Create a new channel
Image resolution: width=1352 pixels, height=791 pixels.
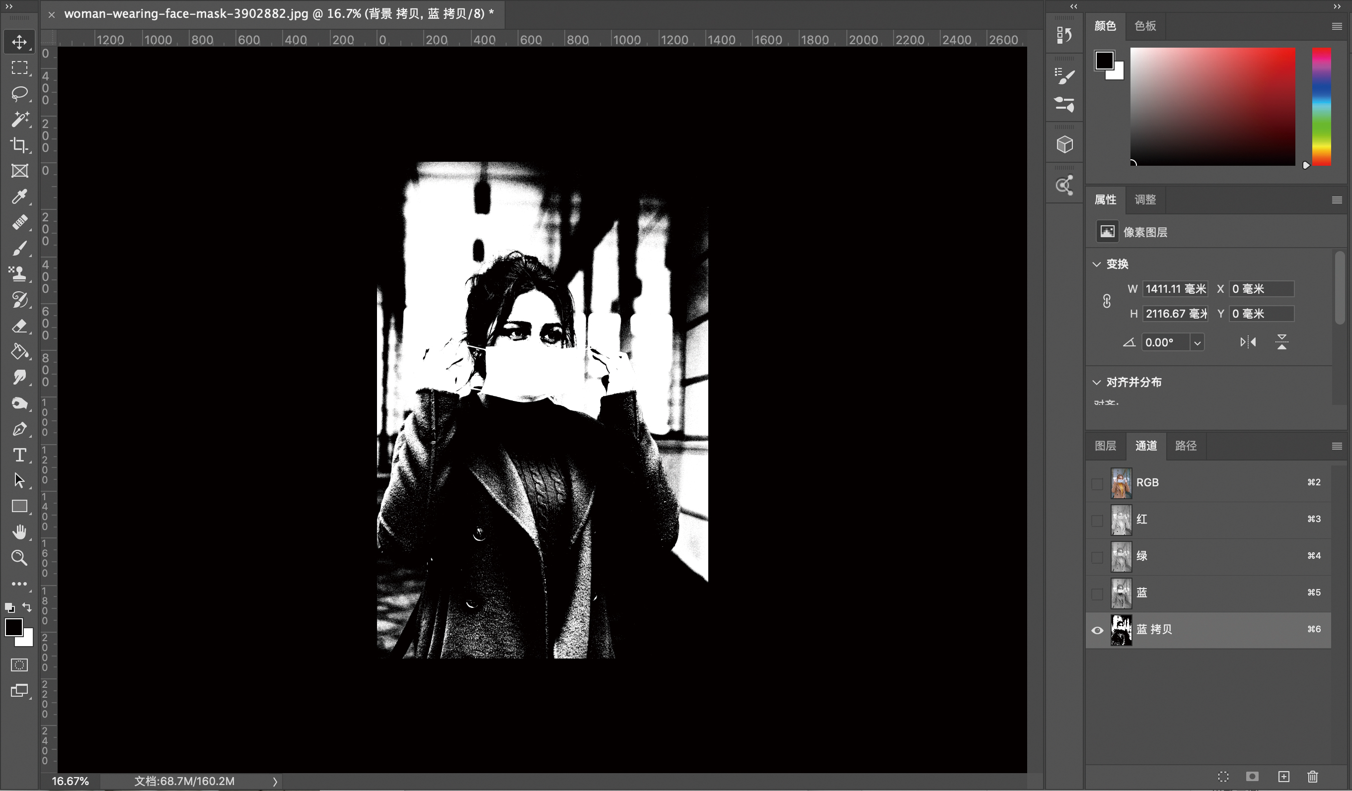pyautogui.click(x=1283, y=777)
